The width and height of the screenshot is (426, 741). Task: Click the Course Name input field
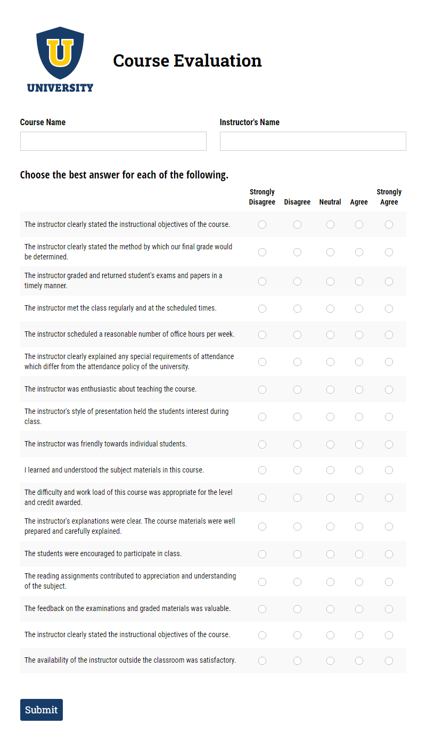click(x=113, y=141)
